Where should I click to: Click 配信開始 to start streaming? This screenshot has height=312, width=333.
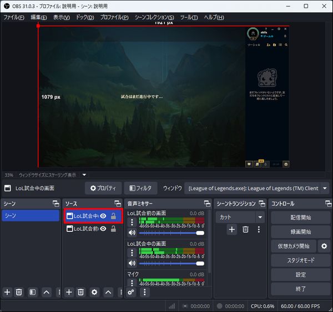pos(300,217)
